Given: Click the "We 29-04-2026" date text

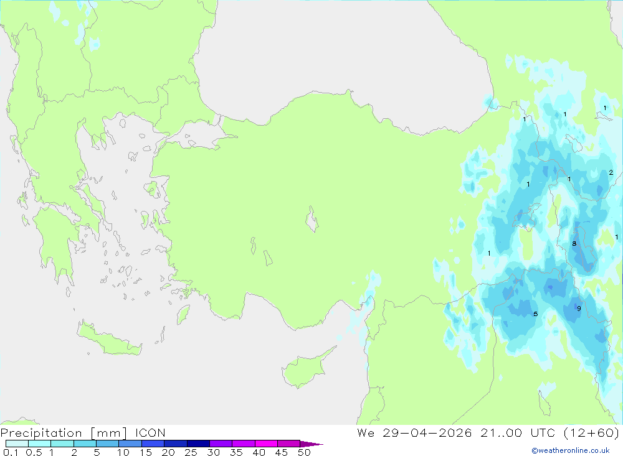Looking at the screenshot, I should pos(414,432).
